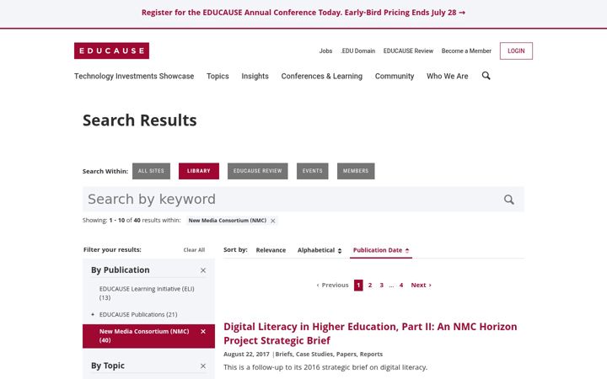Search within EDUCAUSE Review
The width and height of the screenshot is (607, 379).
click(x=257, y=171)
